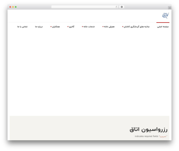
Task: Open the خدمات خانه menu
Action: [x=89, y=27]
